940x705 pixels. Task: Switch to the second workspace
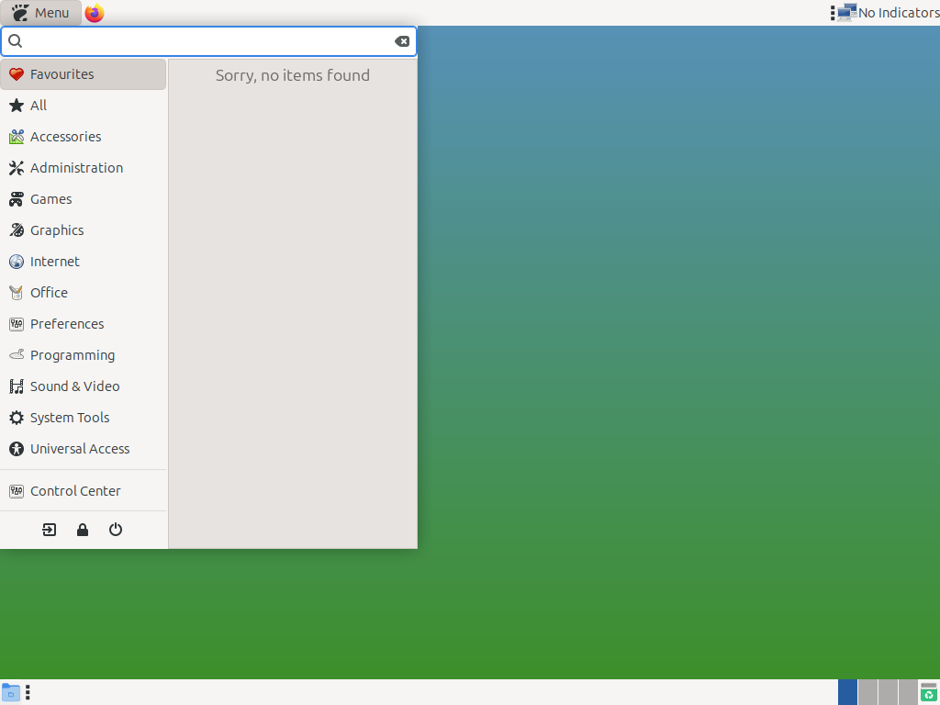[x=867, y=692]
